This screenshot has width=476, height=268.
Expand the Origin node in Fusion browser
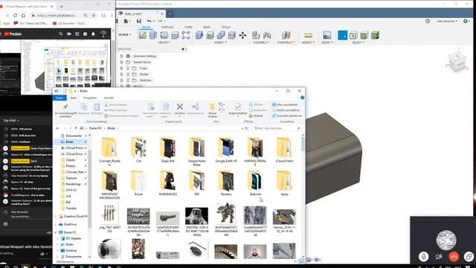pyautogui.click(x=122, y=68)
